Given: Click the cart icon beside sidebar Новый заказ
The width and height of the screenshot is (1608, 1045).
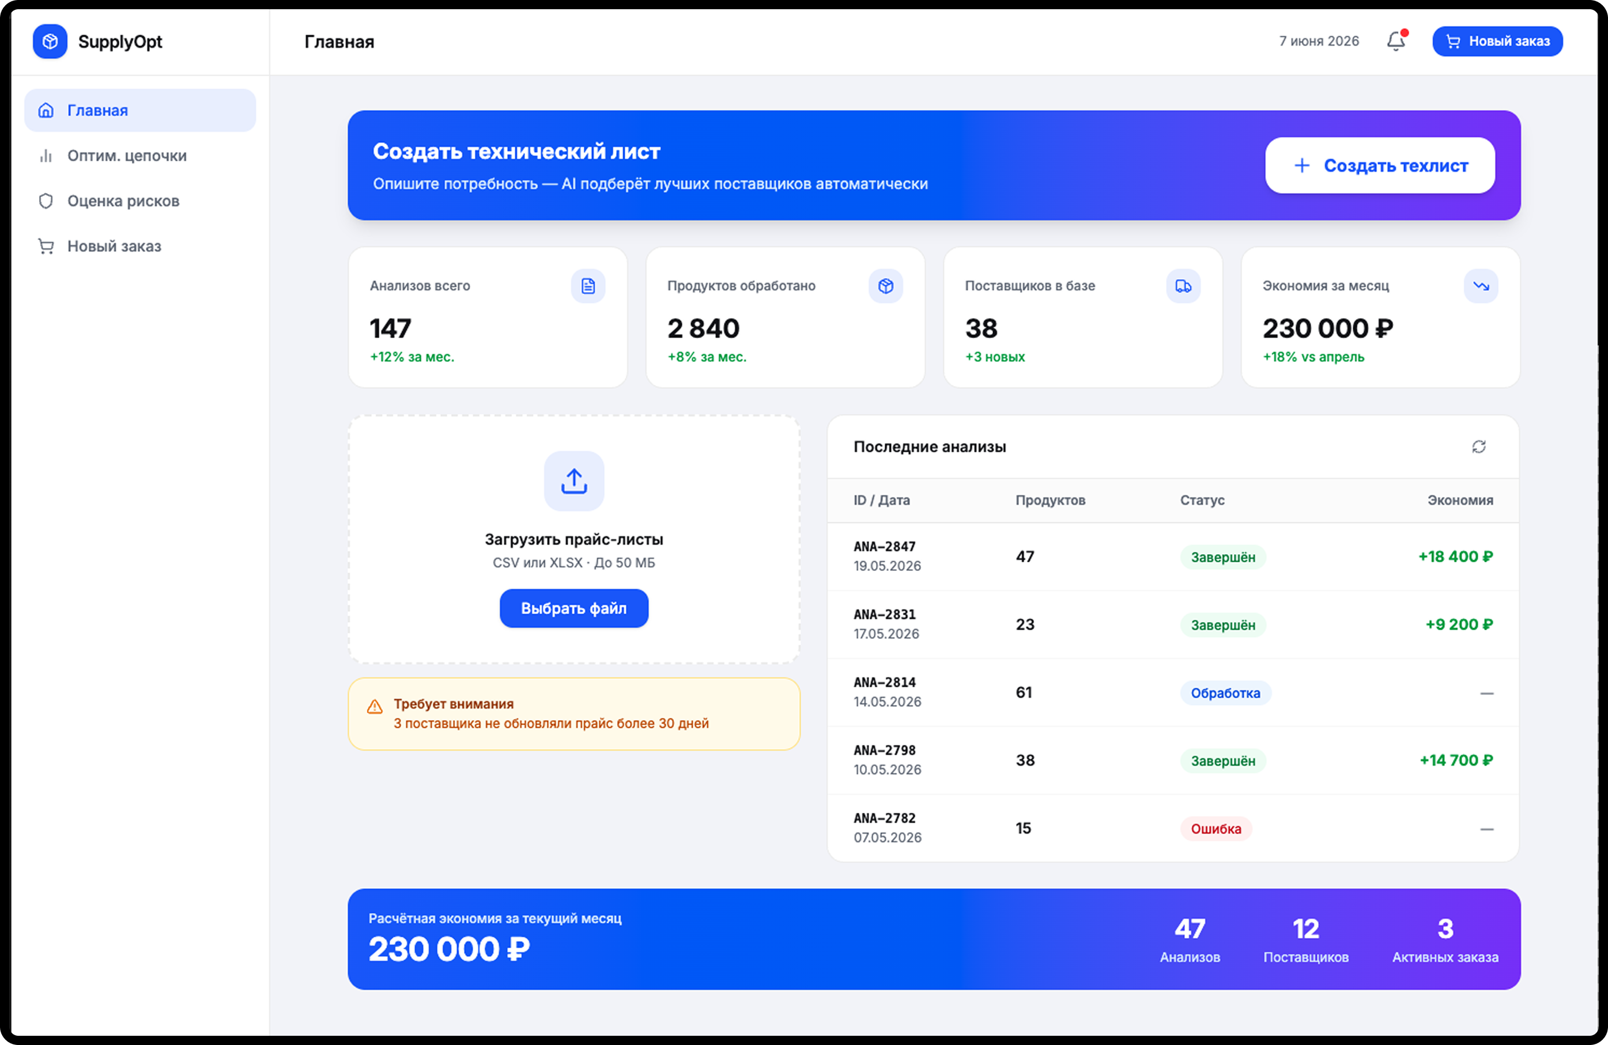Looking at the screenshot, I should coord(46,246).
